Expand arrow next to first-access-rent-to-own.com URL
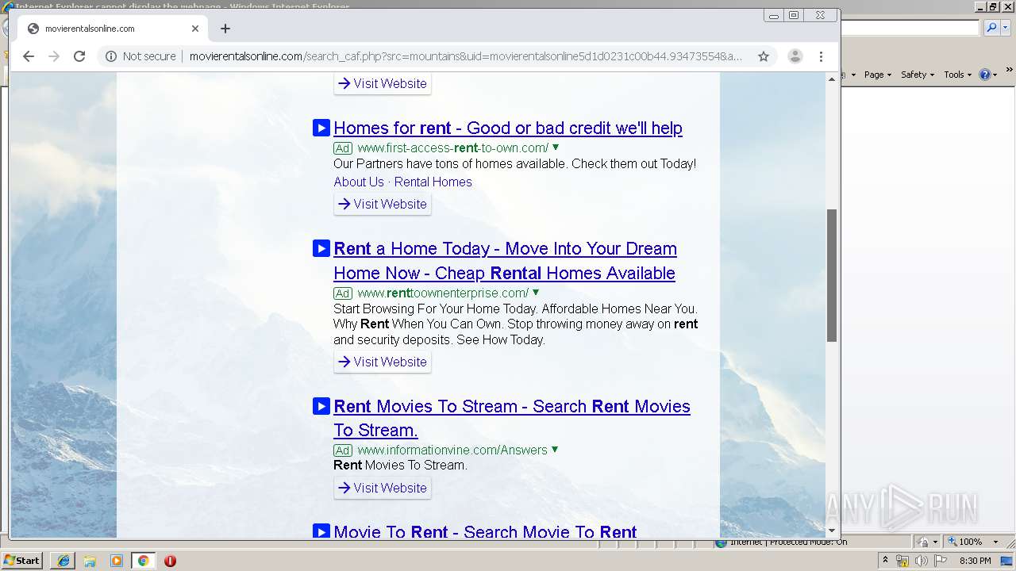 pos(556,148)
